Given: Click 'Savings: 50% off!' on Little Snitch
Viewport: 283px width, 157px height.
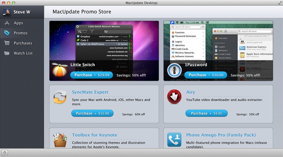Looking at the screenshot, I should 131,75.
